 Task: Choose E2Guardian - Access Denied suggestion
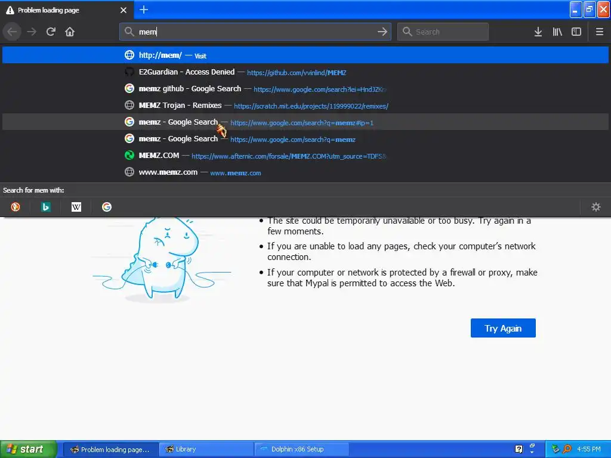click(x=305, y=72)
